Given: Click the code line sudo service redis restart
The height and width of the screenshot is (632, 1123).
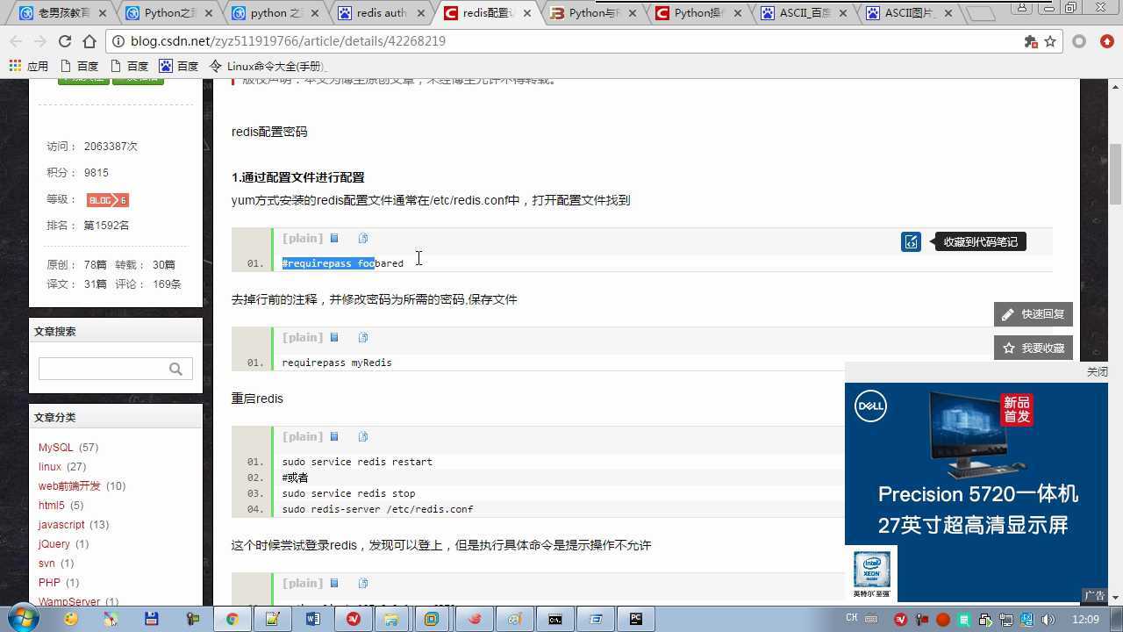Looking at the screenshot, I should pos(357,462).
